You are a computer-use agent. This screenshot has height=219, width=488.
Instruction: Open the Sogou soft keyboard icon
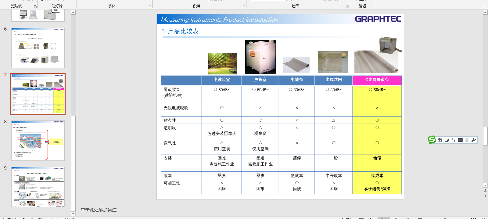[460, 140]
